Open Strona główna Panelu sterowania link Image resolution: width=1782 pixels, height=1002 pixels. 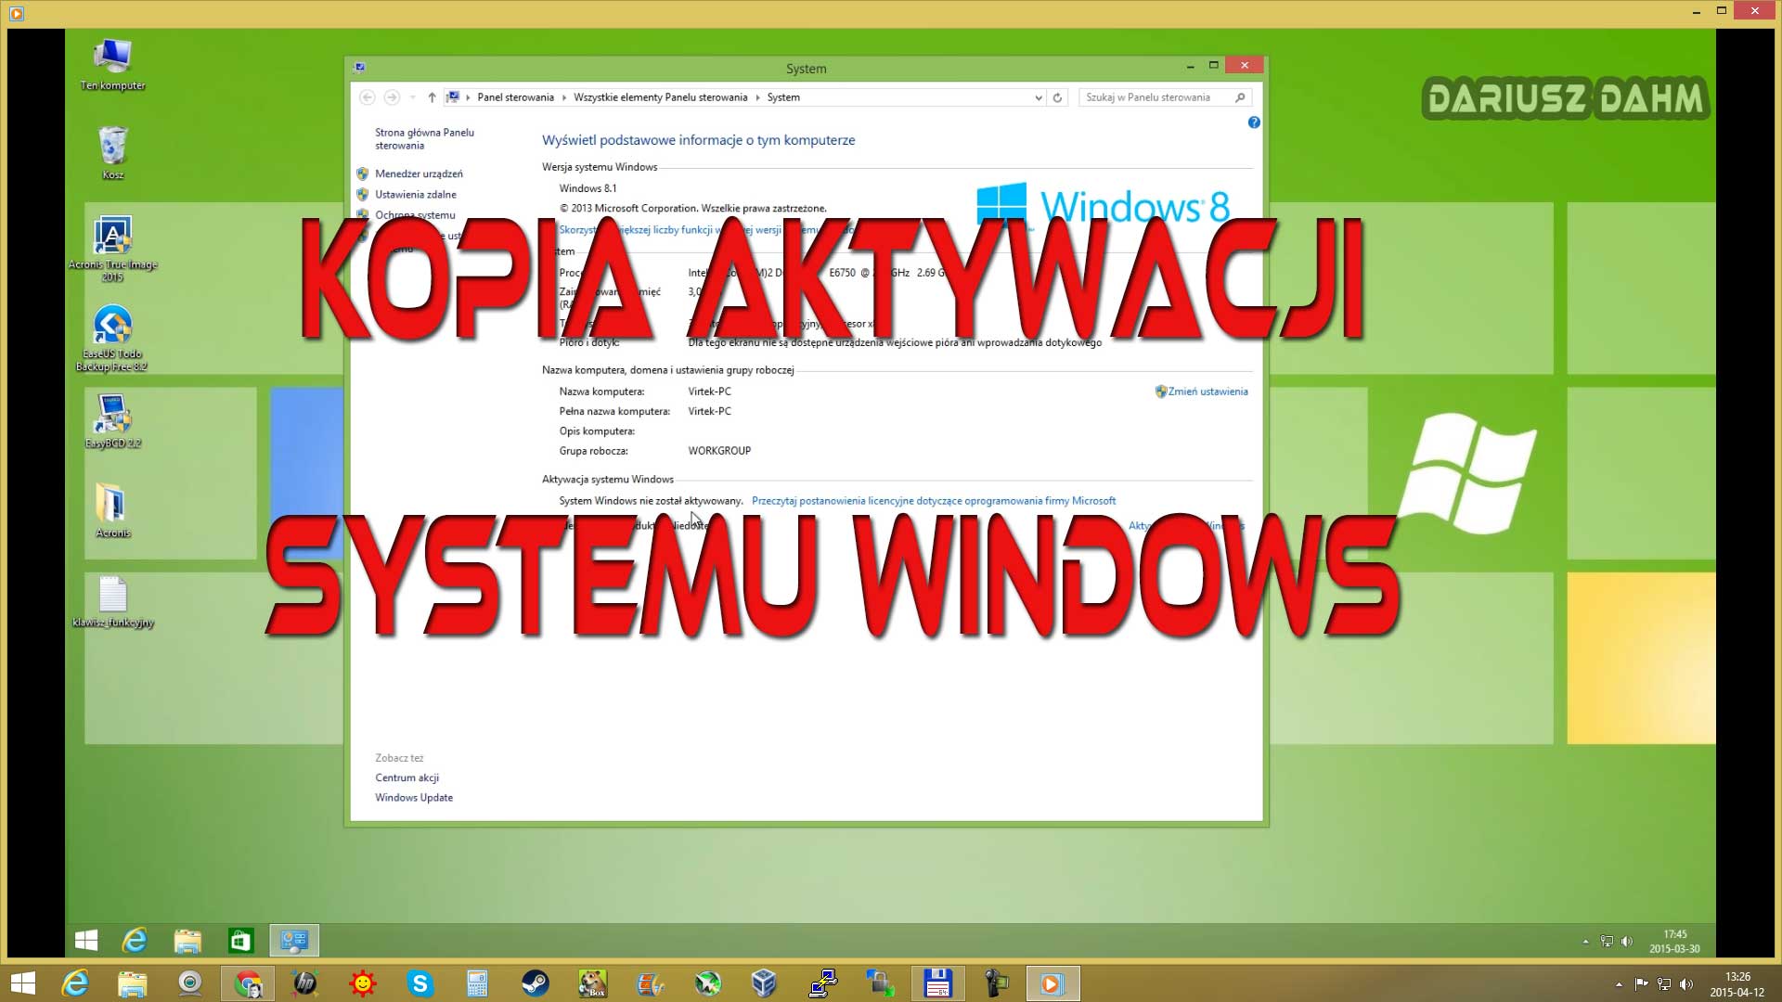coord(424,139)
